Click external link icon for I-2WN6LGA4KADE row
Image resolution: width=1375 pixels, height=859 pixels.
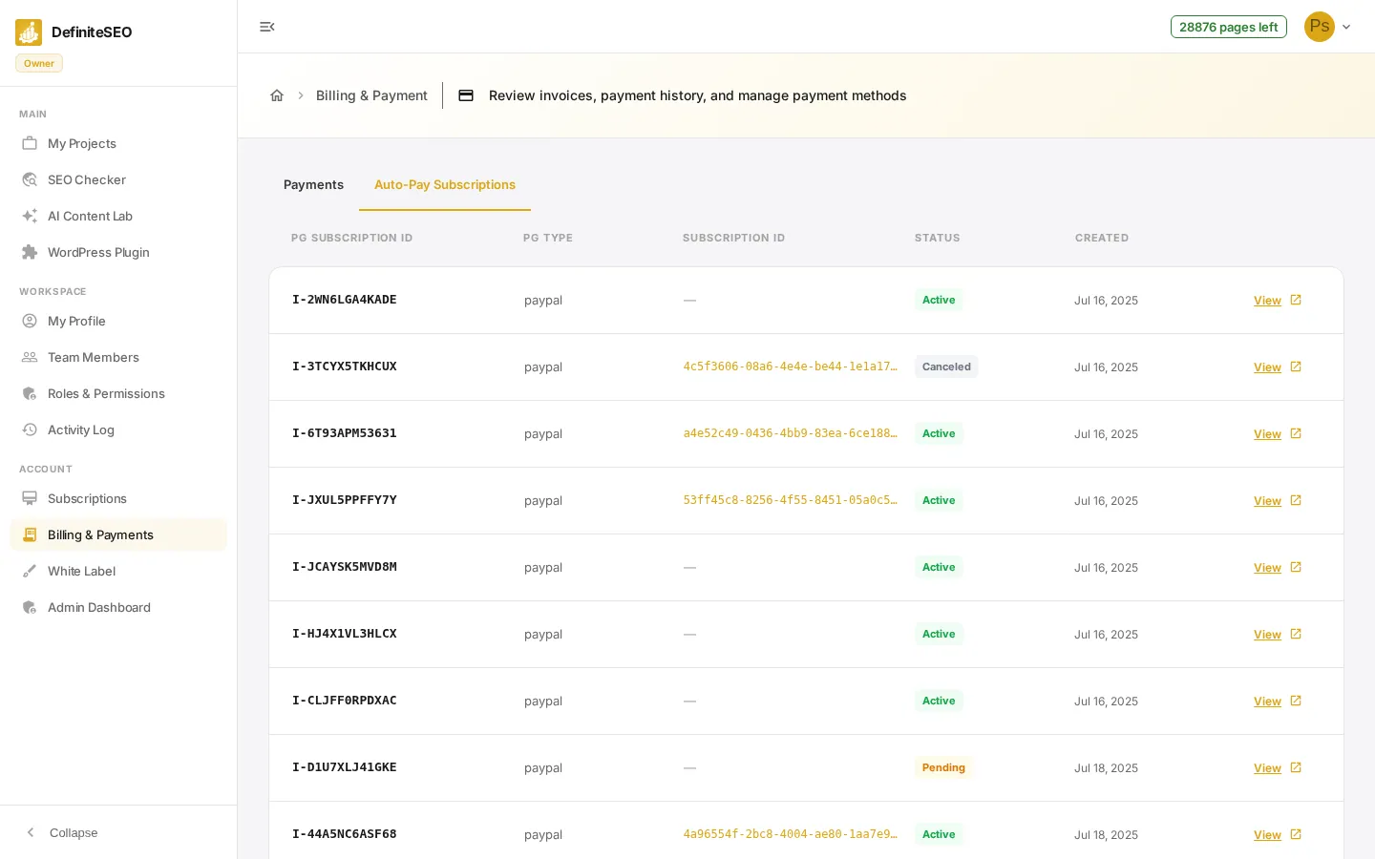1296,300
